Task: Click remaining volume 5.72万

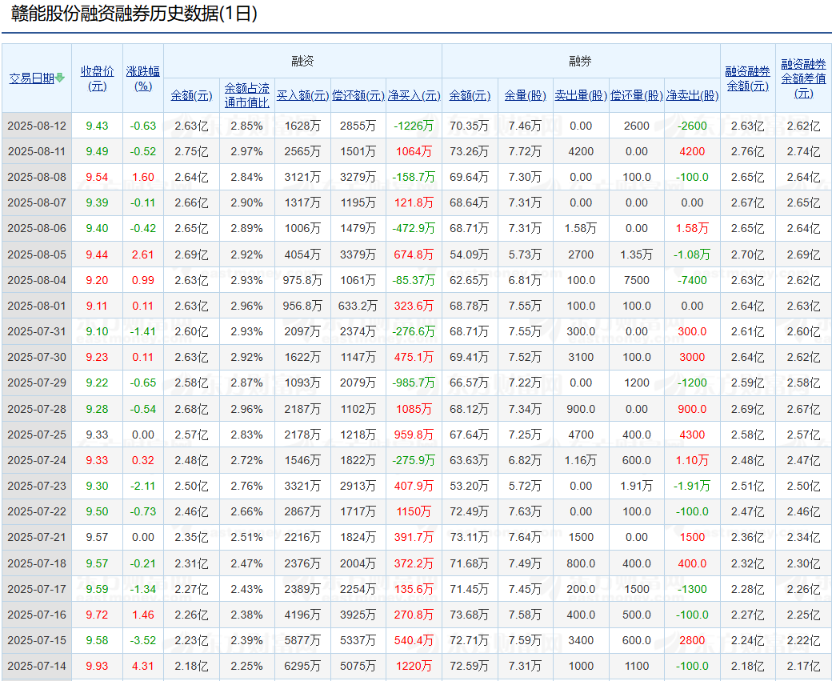Action: coord(526,486)
